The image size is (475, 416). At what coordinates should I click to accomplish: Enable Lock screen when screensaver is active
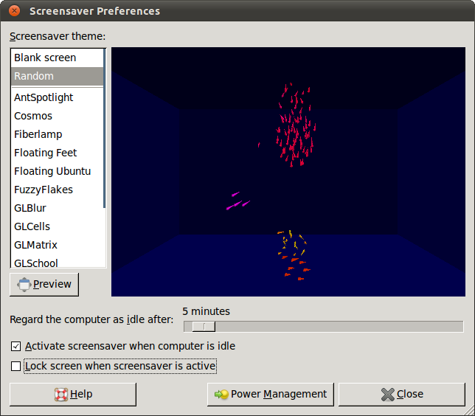[x=16, y=366]
